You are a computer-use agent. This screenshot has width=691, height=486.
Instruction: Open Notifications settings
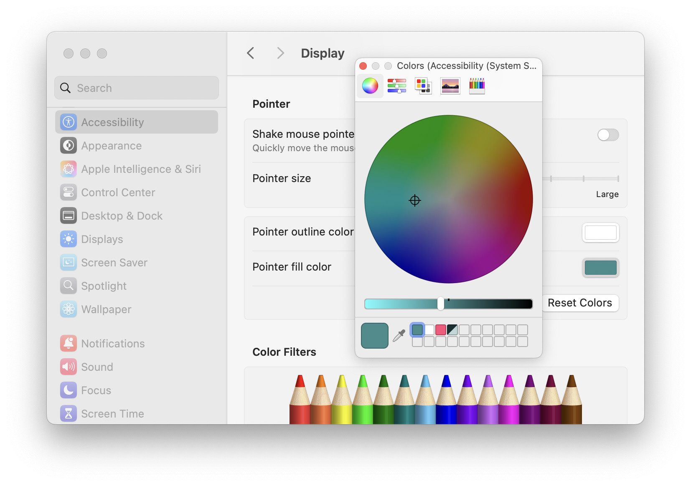(x=136, y=344)
